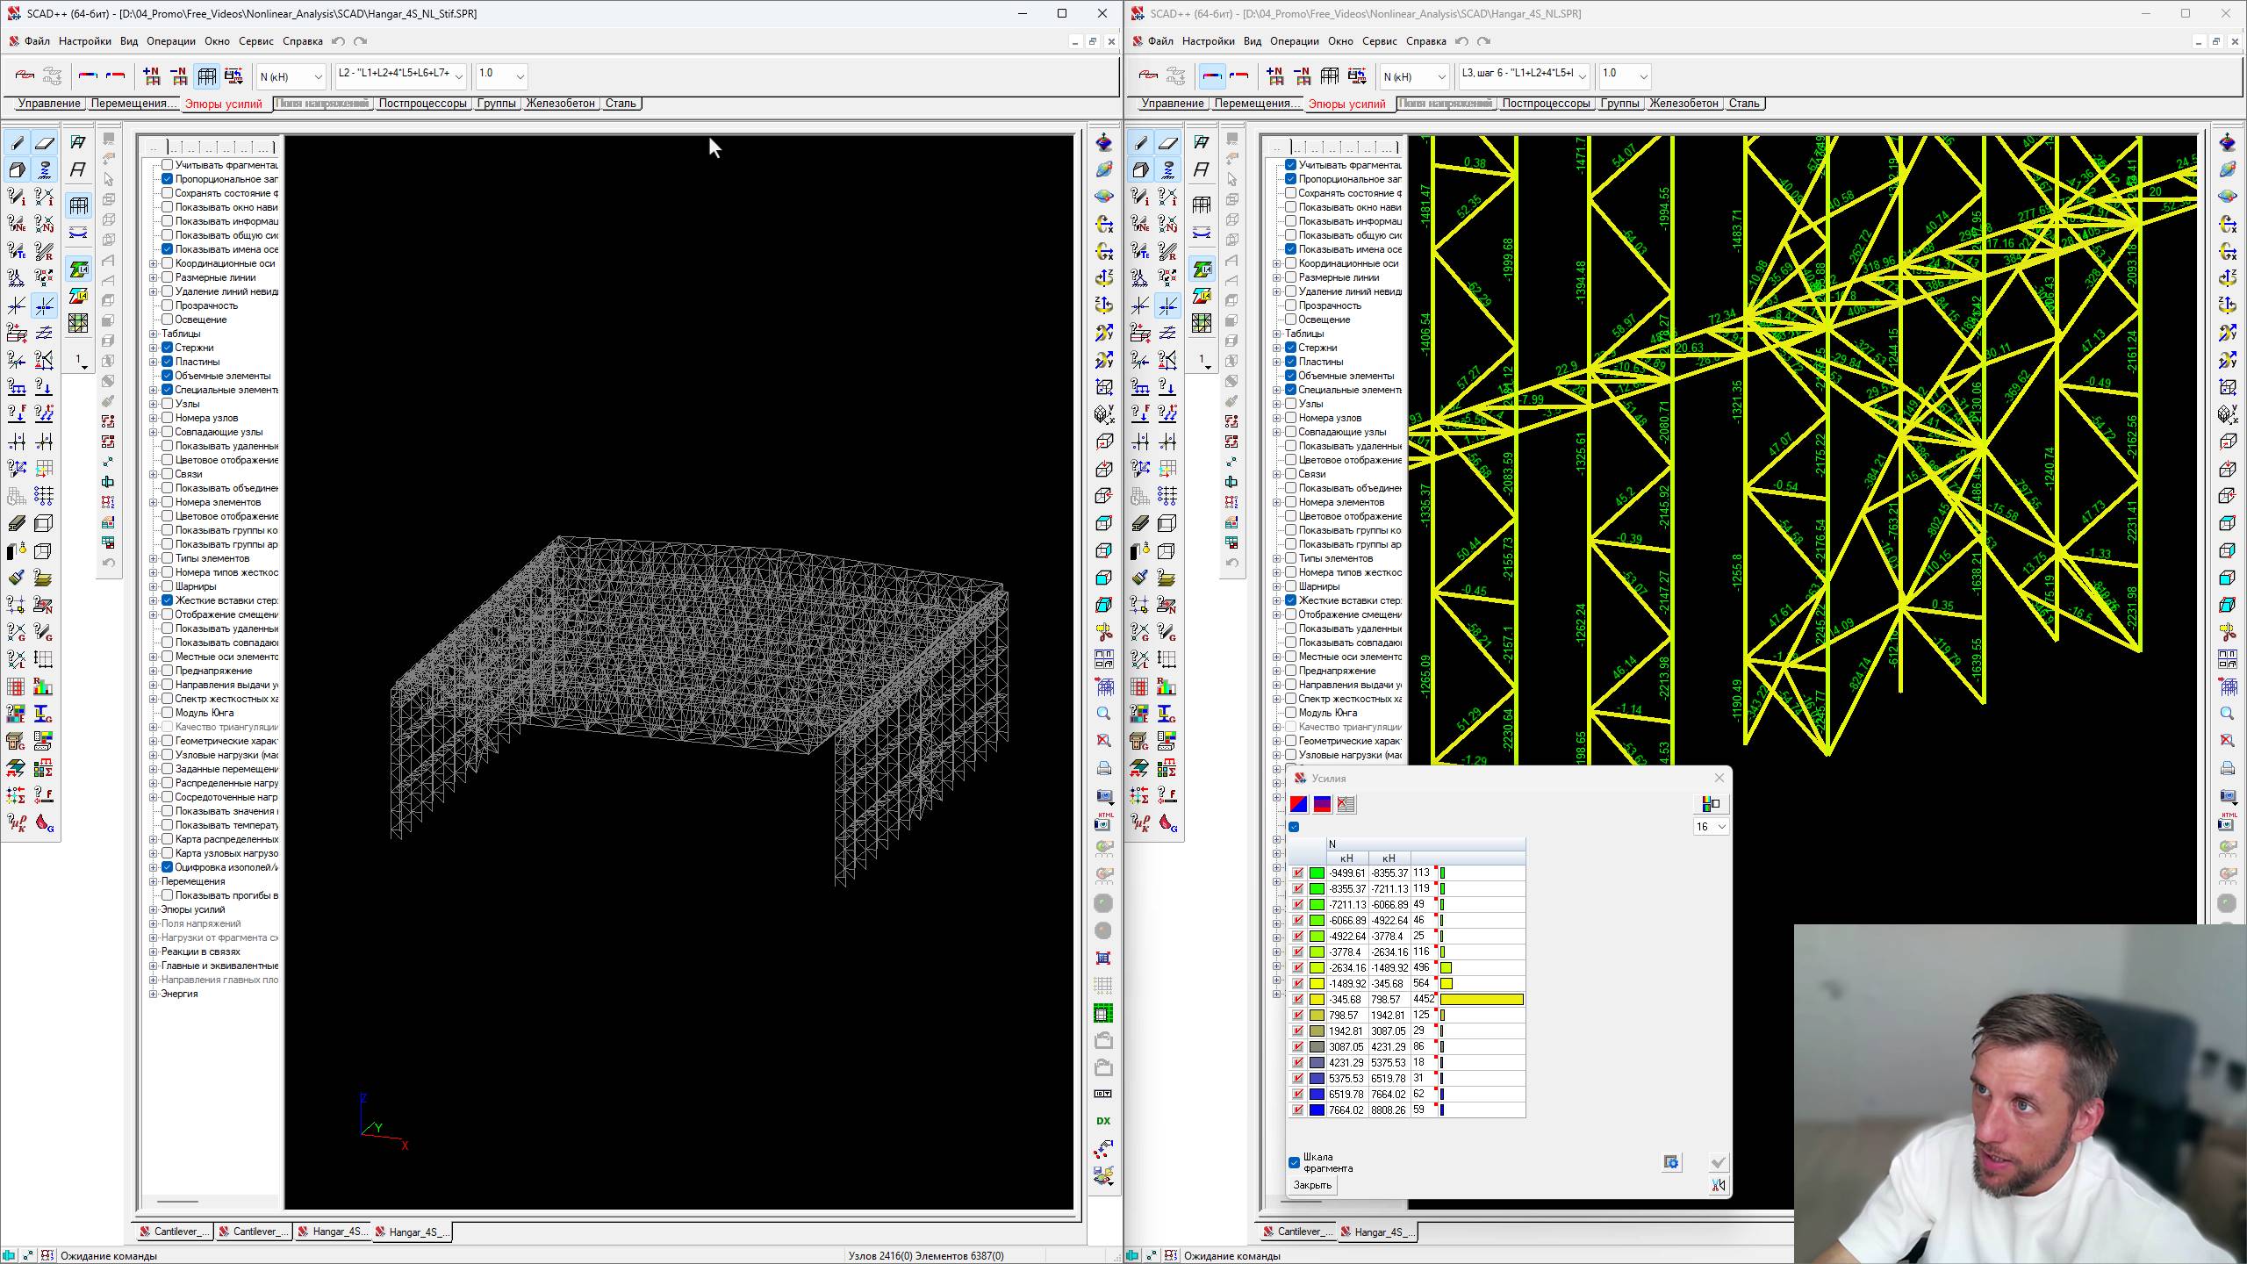The height and width of the screenshot is (1264, 2247).
Task: Click the magnifier zoom icon in the left window's right toolbar
Action: 1103,714
